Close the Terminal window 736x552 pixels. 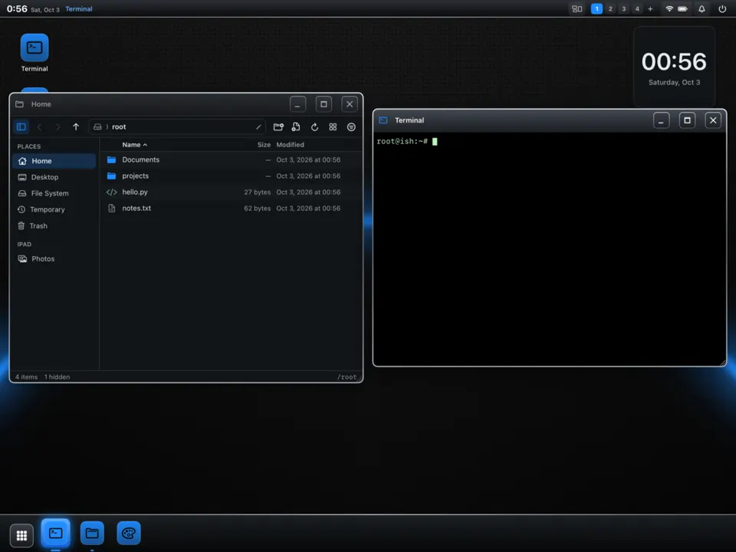713,120
